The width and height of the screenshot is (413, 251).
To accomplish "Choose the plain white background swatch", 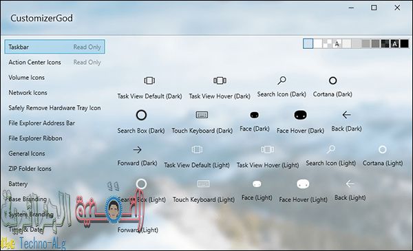I will coord(318,44).
